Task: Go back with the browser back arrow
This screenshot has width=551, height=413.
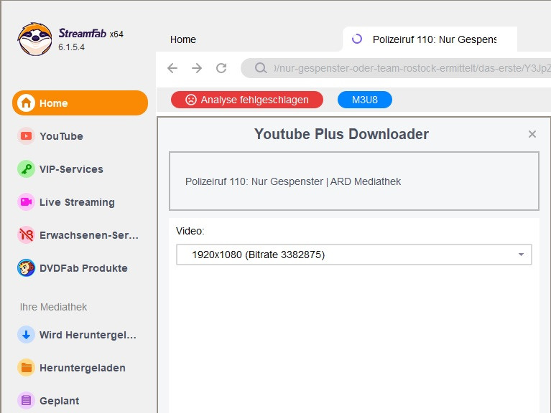Action: 172,68
